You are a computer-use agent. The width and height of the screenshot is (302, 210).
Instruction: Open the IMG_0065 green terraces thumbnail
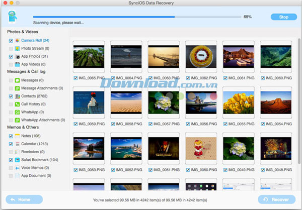click(89, 57)
